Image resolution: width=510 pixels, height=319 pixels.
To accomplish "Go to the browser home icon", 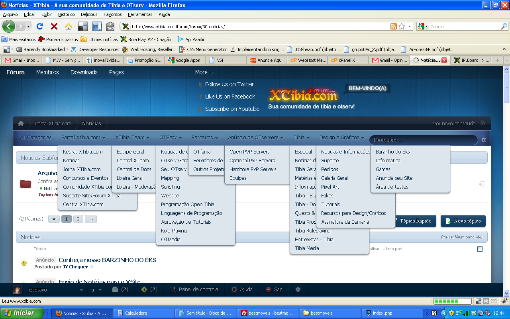I will [69, 26].
